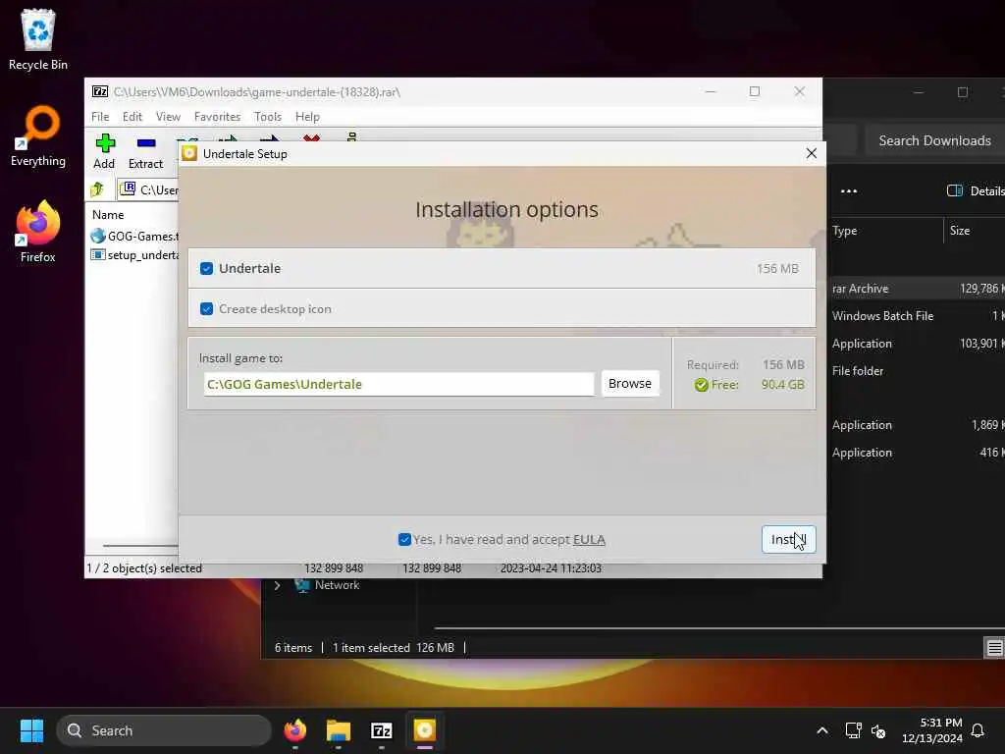
Task: Expand the Network tree node in Explorer
Action: pos(277,585)
